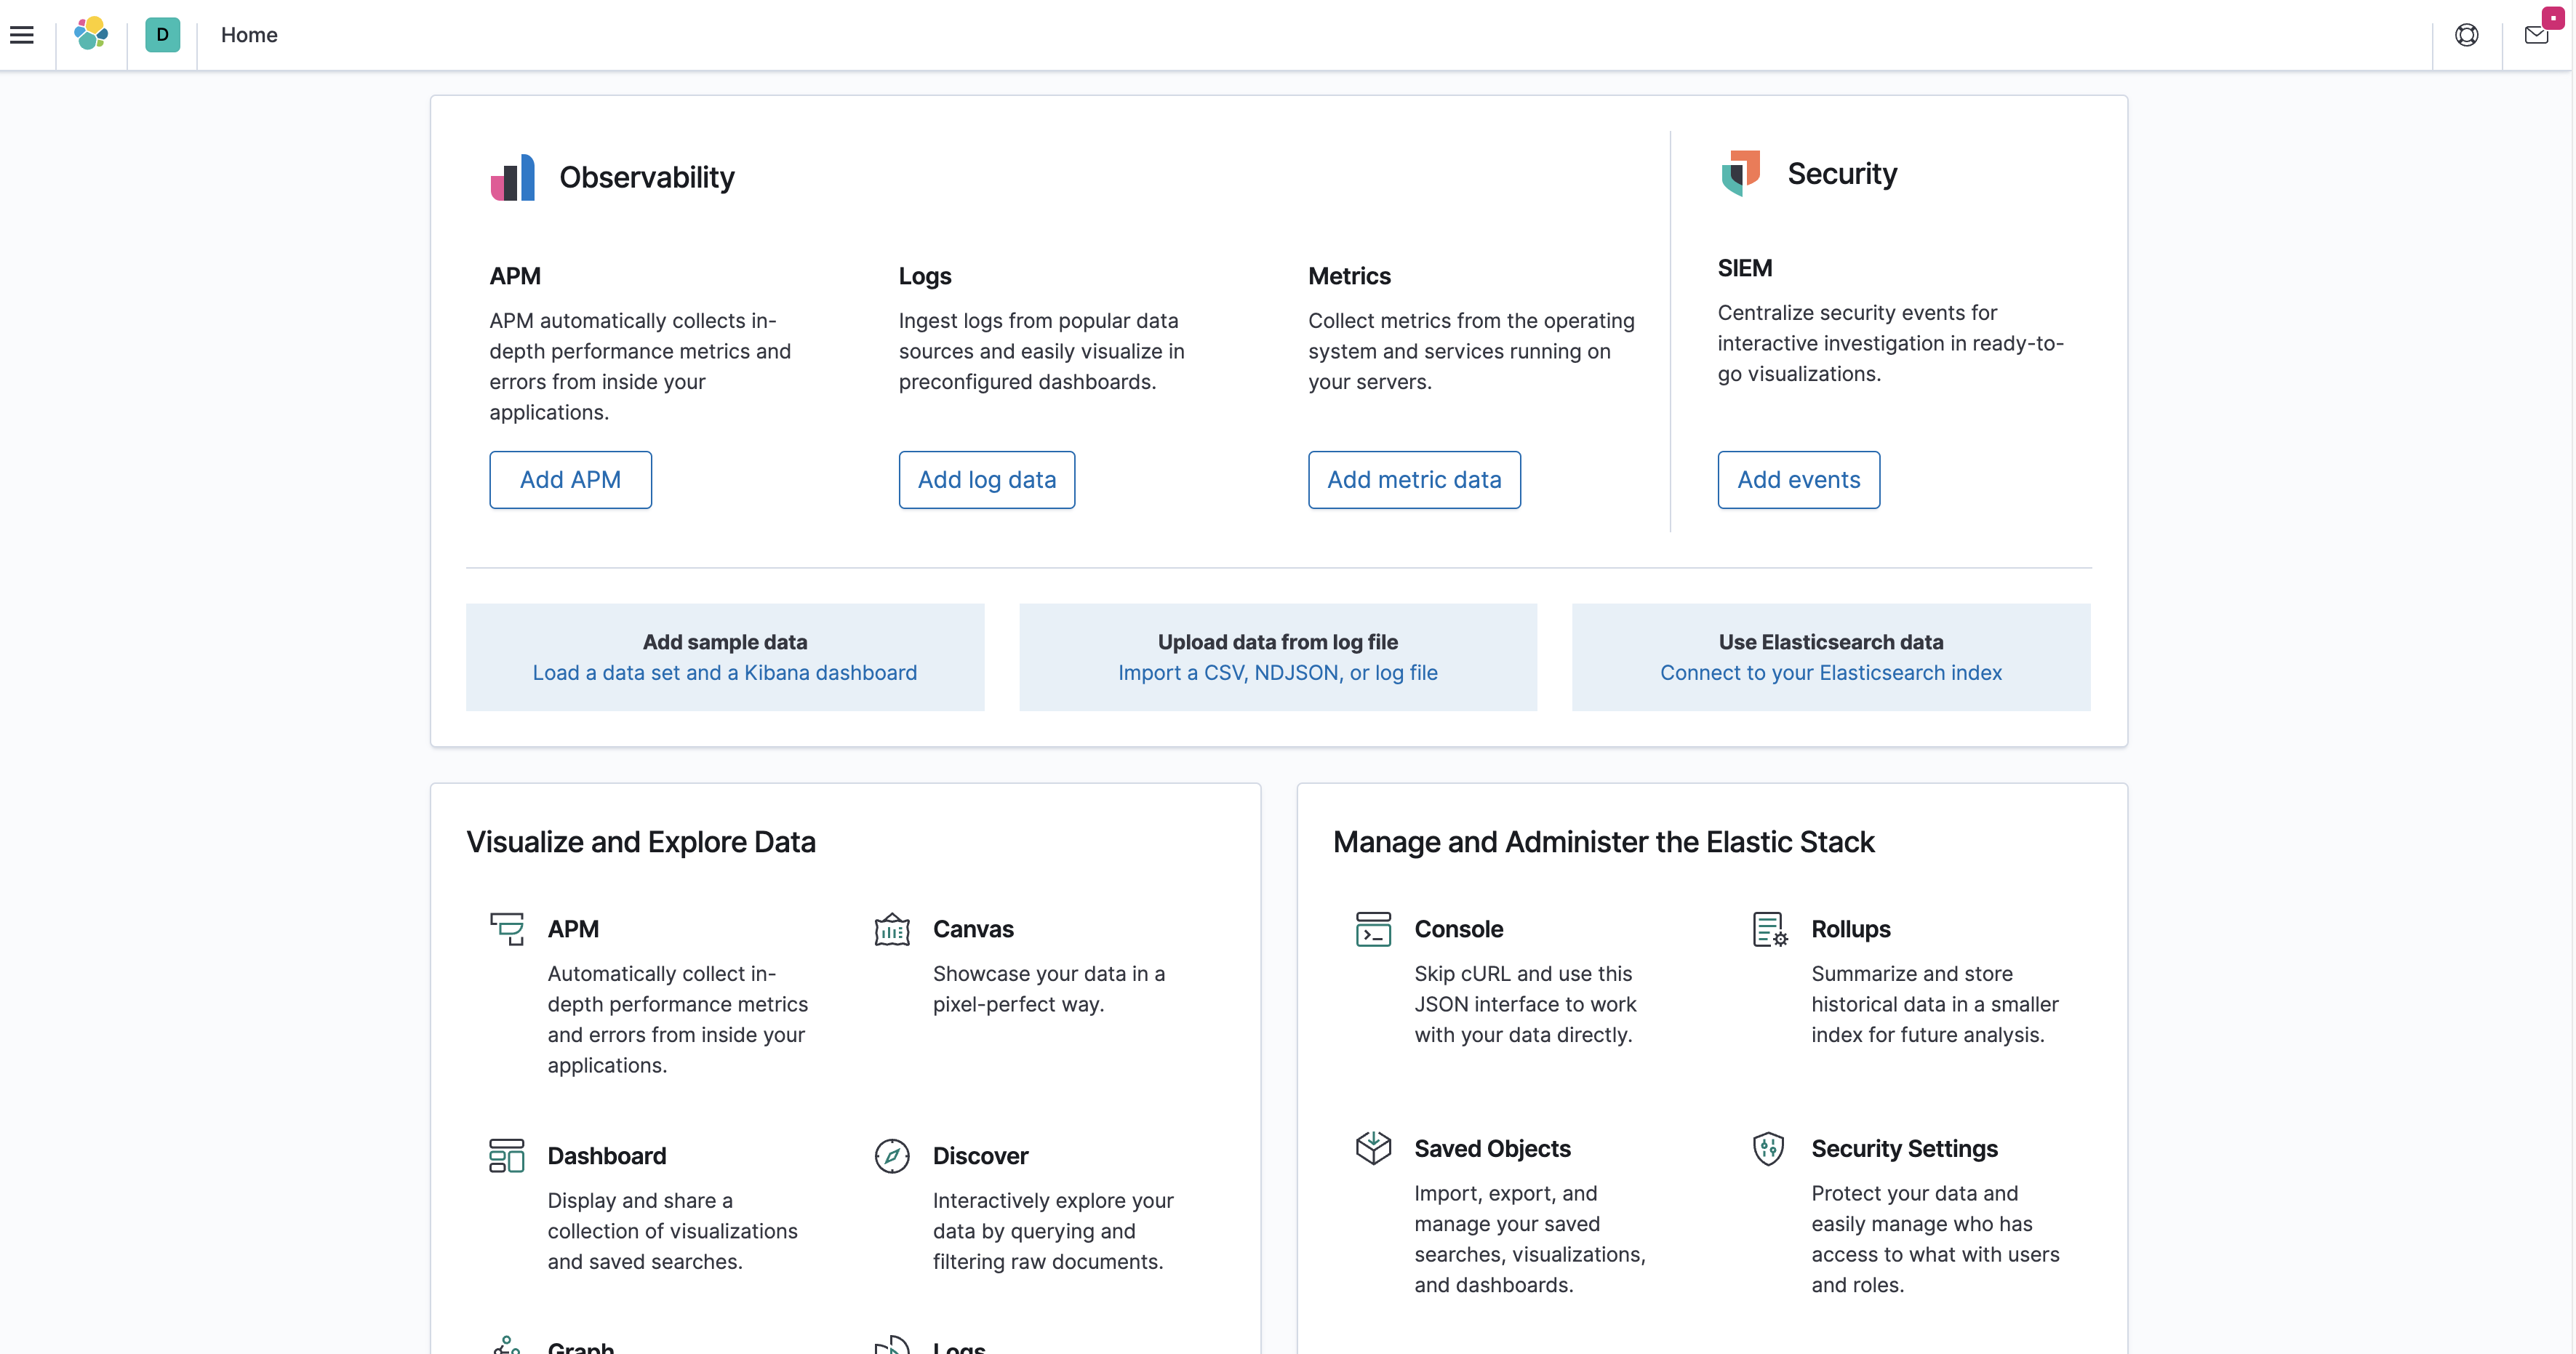This screenshot has height=1354, width=2576.
Task: Click the Elastic logo icon
Action: (x=91, y=34)
